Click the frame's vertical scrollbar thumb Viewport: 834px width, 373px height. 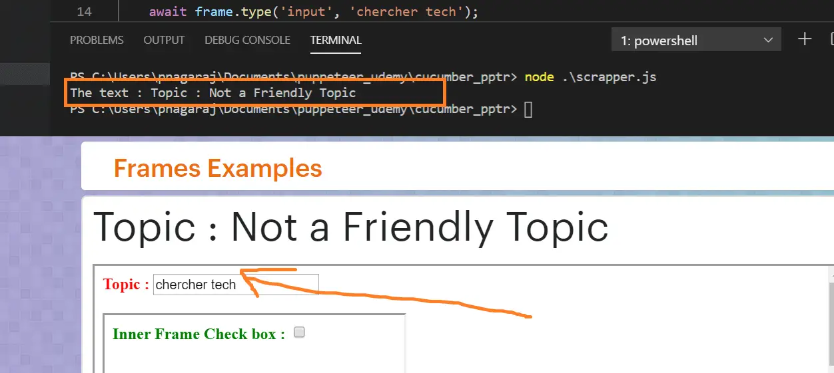tap(831, 312)
